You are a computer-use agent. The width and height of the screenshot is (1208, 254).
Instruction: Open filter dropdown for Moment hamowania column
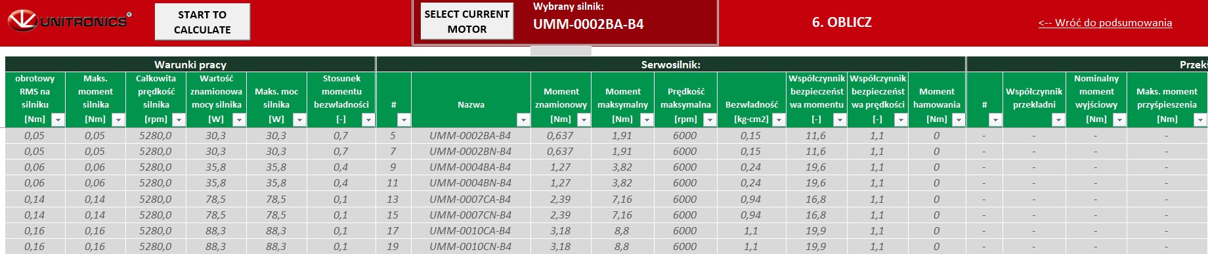[x=959, y=119]
